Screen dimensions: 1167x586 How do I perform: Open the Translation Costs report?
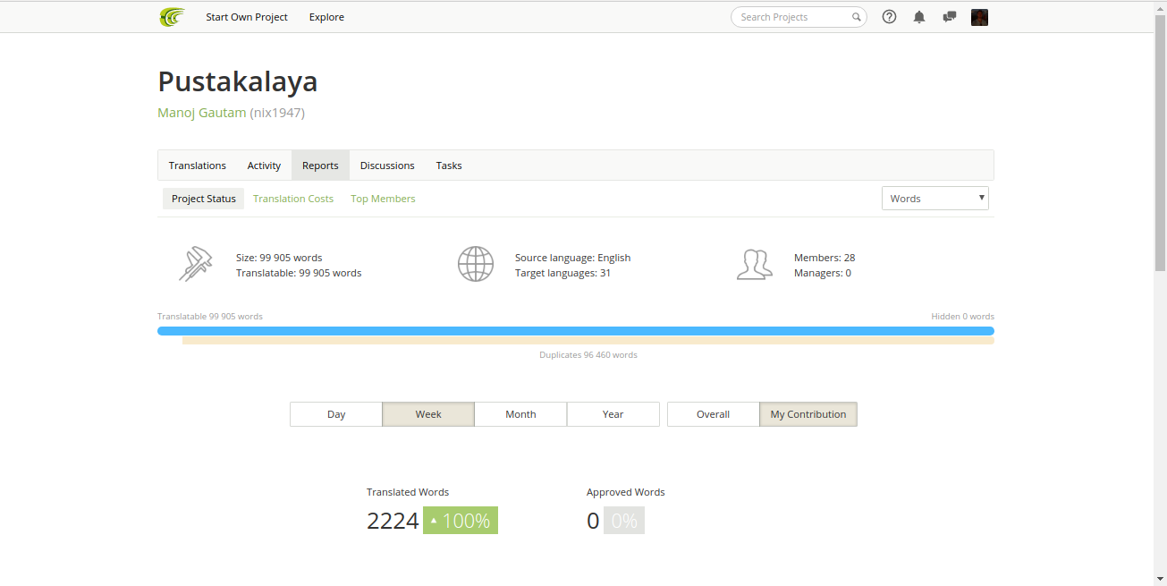click(293, 199)
